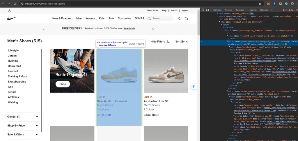Click Shop button on Pegasus 41 card
Viewport: 298px width, 141px height.
point(63,84)
